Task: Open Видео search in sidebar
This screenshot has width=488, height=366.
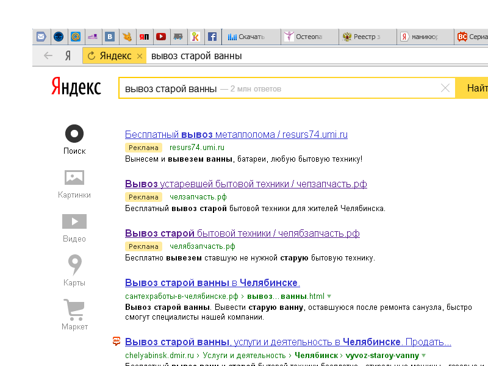Action: (74, 228)
